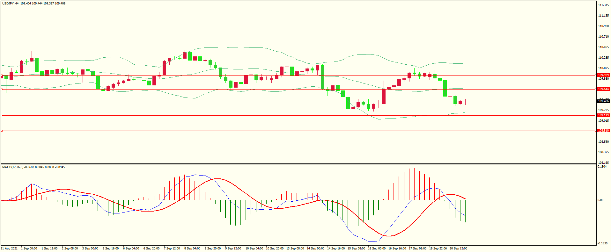Click the 14 Sep 16:00 time label
The width and height of the screenshot is (611, 252).
point(336,248)
